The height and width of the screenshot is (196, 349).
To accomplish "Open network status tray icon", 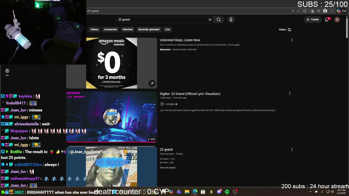I will pos(328,192).
